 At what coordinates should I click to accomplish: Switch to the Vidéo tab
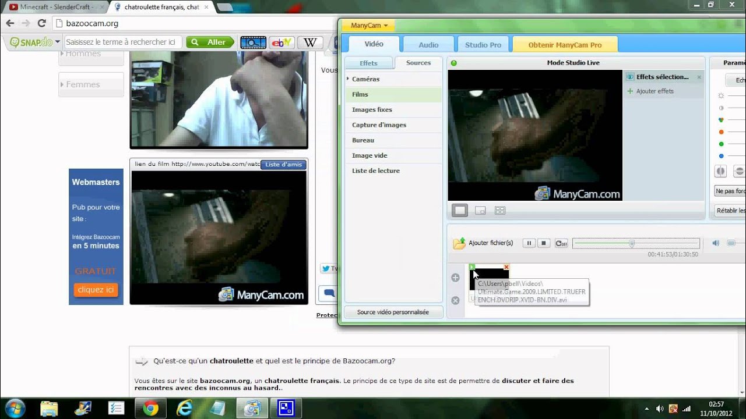(x=374, y=44)
